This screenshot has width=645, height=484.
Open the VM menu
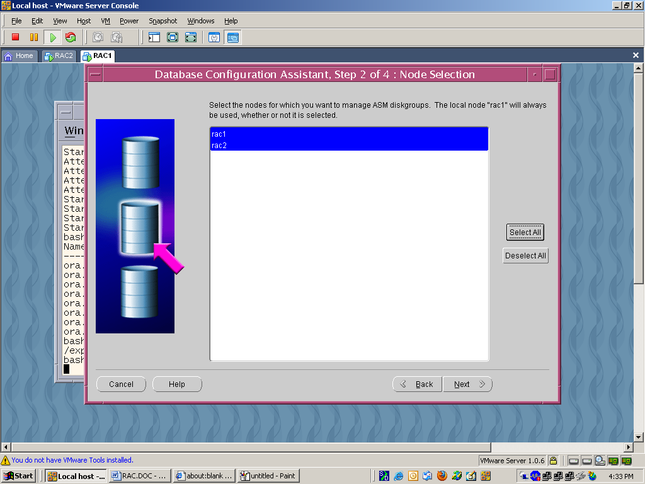pyautogui.click(x=105, y=21)
